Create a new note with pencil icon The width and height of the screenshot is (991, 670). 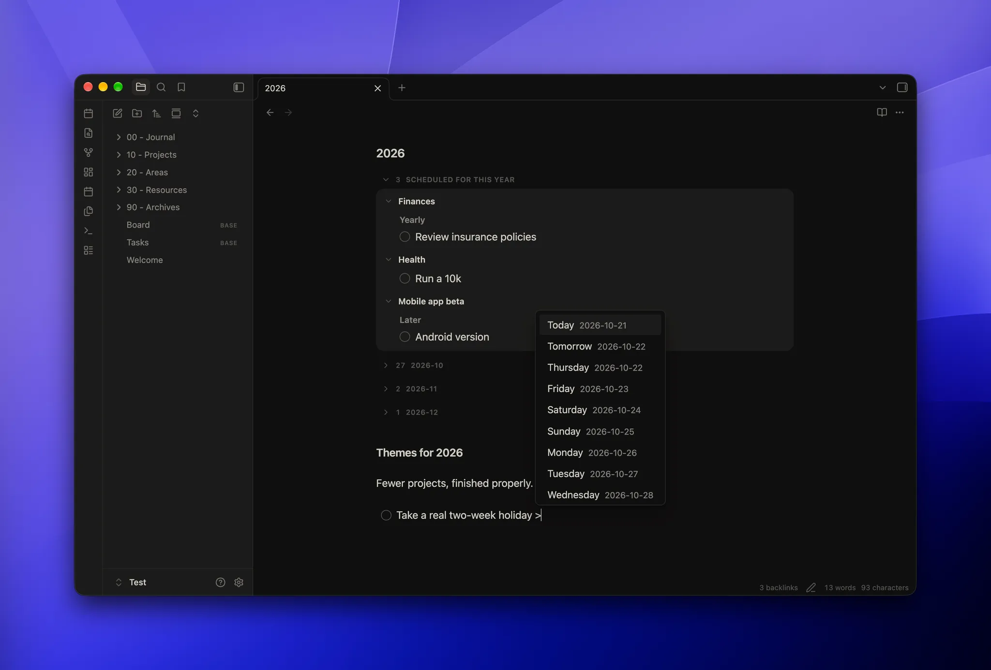tap(117, 114)
